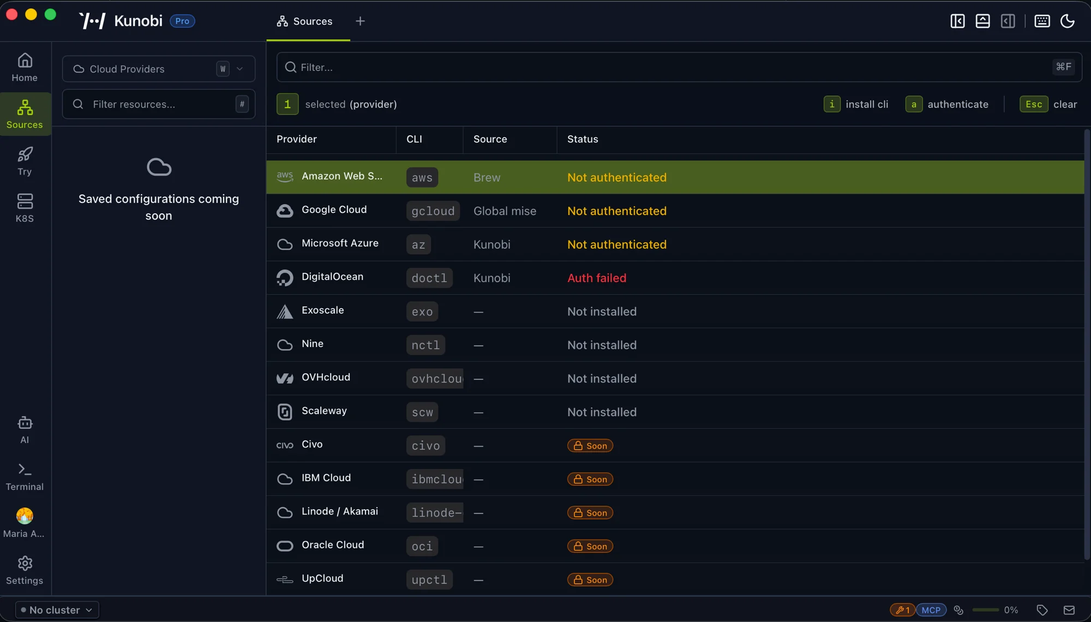Click the doctl CLI badge
This screenshot has width=1091, height=622.
pos(429,278)
